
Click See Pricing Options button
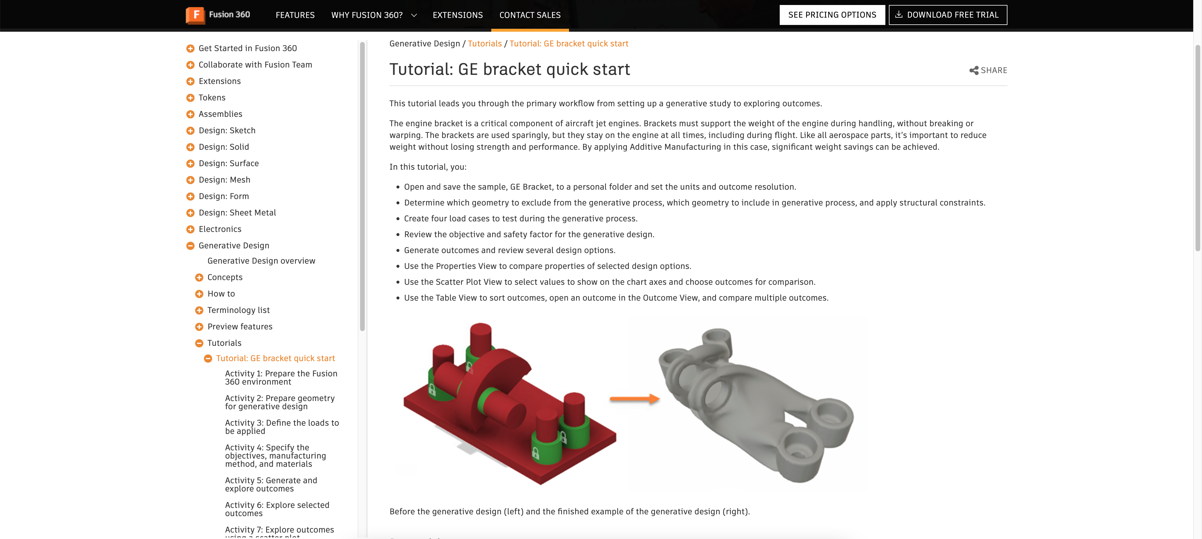[x=832, y=15]
